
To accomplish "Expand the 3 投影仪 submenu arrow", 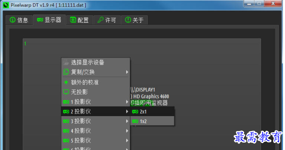I will 127,121.
